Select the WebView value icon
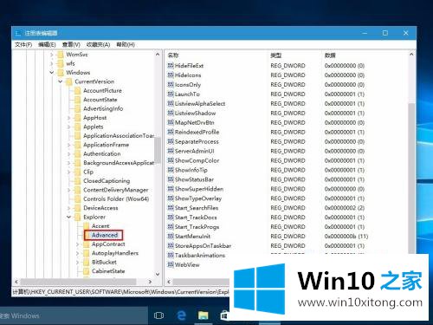This screenshot has width=433, height=325. (171, 264)
